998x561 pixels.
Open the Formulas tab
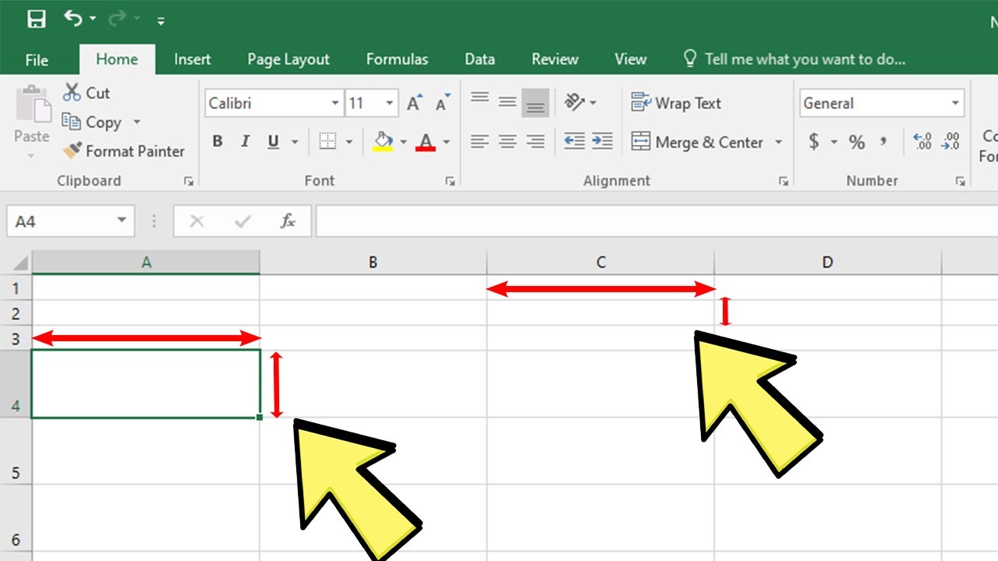click(397, 59)
